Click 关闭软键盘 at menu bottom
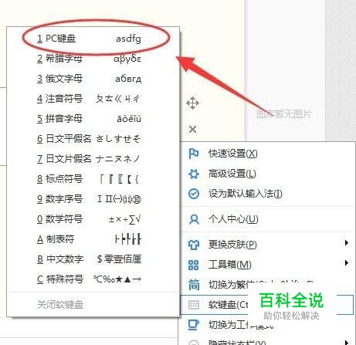 click(60, 305)
